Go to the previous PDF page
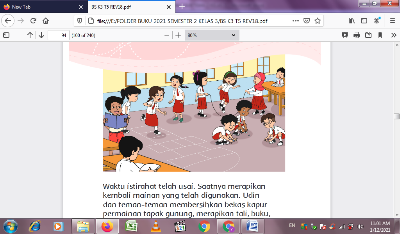Image resolution: width=400 pixels, height=234 pixels. pos(30,35)
